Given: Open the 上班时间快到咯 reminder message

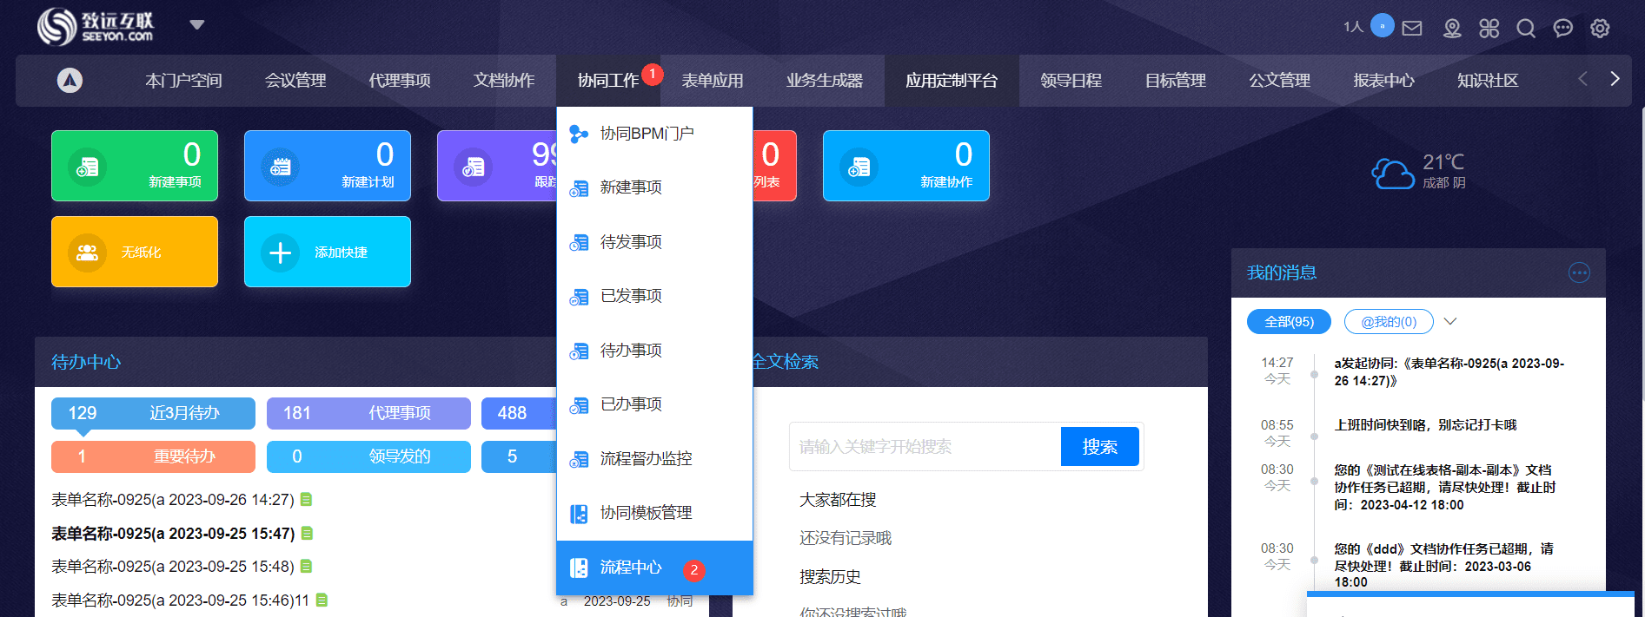Looking at the screenshot, I should 1426,425.
